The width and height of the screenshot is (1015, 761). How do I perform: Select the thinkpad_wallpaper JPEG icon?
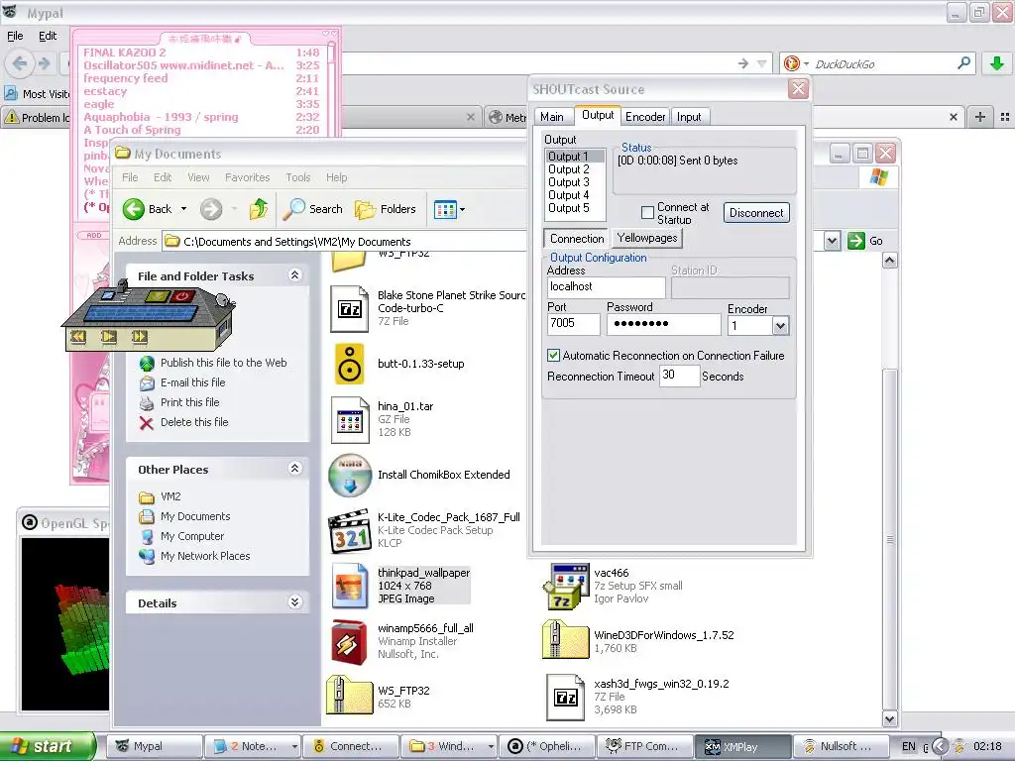350,586
